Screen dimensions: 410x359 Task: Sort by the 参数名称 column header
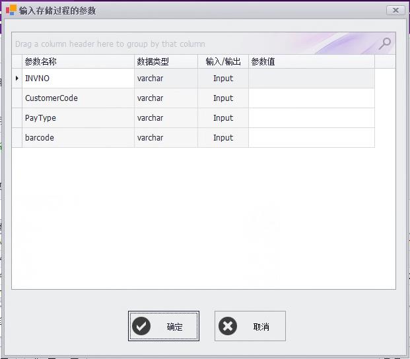[78, 61]
